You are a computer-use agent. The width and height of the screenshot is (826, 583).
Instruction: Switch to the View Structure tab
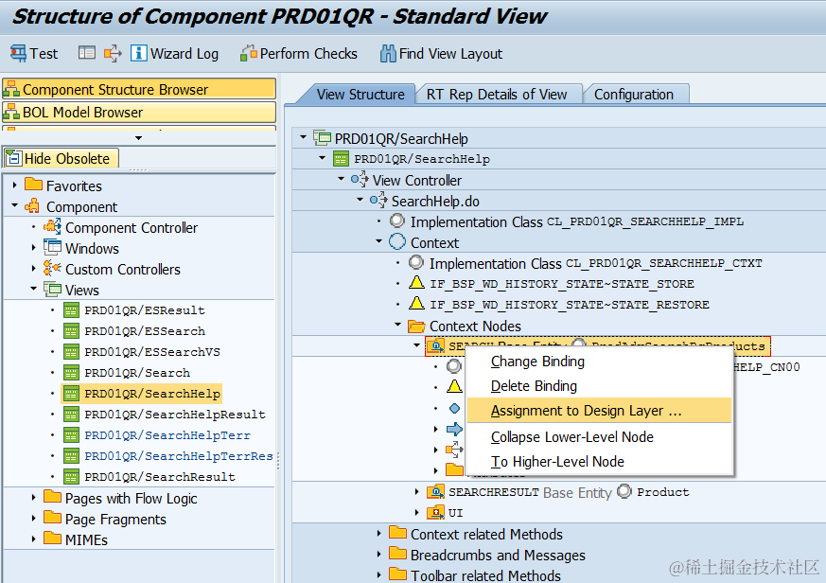(x=360, y=95)
